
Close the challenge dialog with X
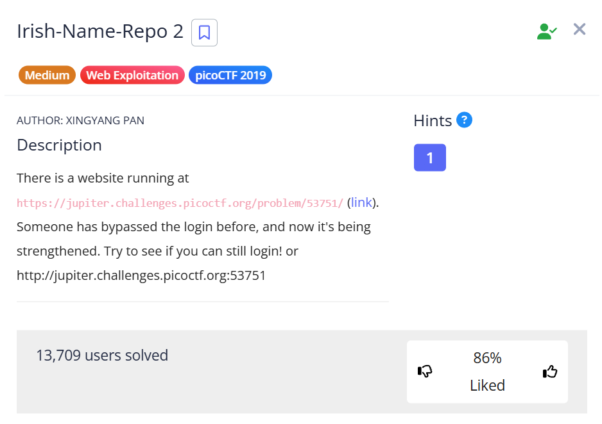pyautogui.click(x=579, y=29)
